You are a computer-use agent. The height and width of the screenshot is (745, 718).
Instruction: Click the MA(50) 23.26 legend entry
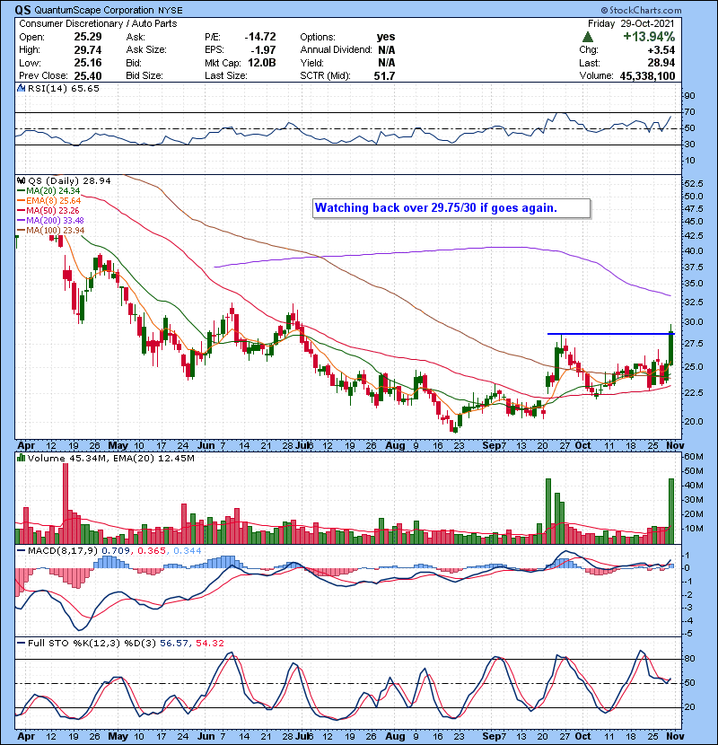point(48,210)
